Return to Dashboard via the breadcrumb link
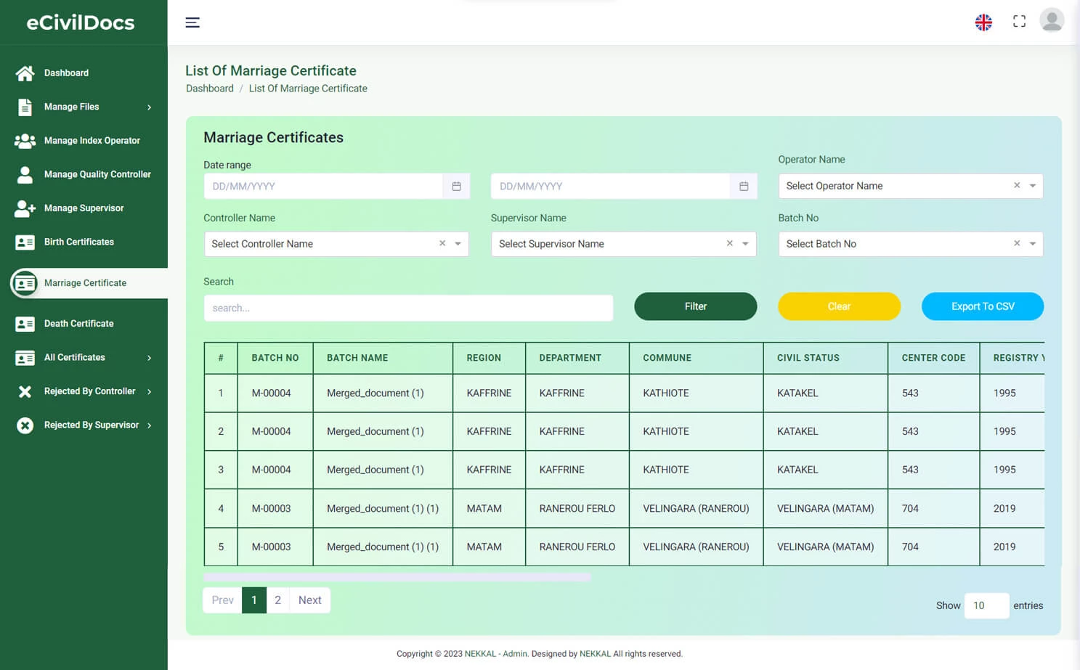The width and height of the screenshot is (1080, 670). 209,88
